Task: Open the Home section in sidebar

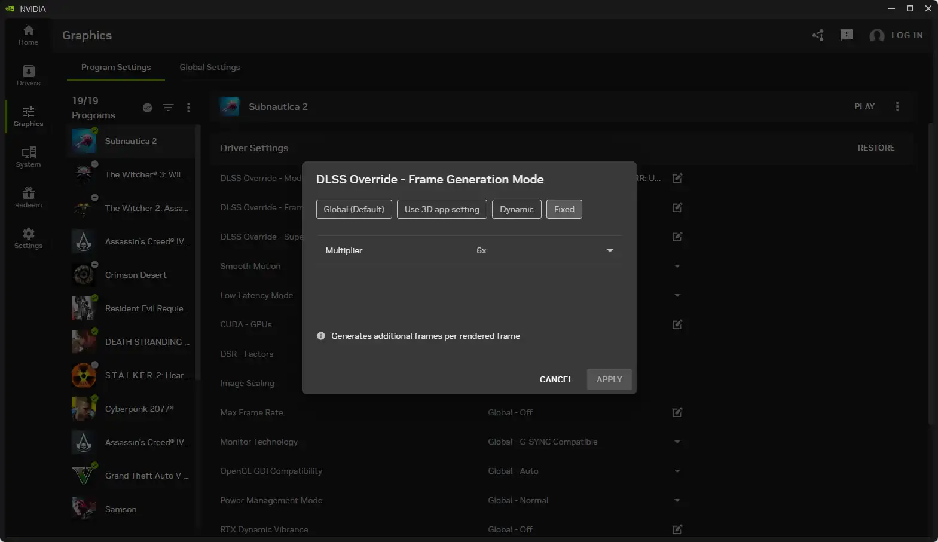Action: point(28,35)
